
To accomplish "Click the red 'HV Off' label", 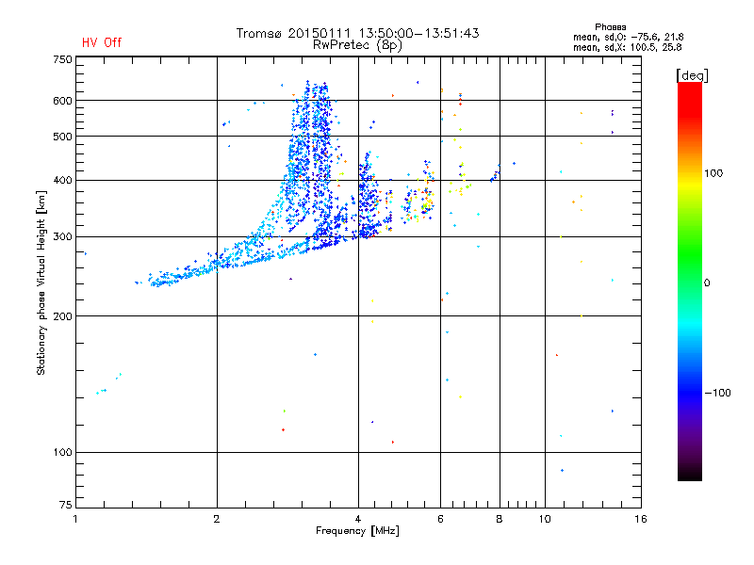I will point(102,42).
